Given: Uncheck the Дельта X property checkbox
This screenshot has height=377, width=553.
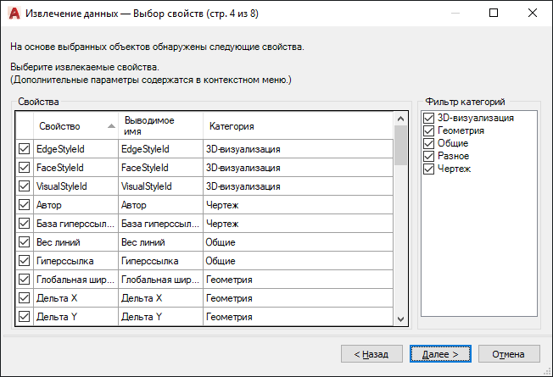Looking at the screenshot, I should pos(24,297).
